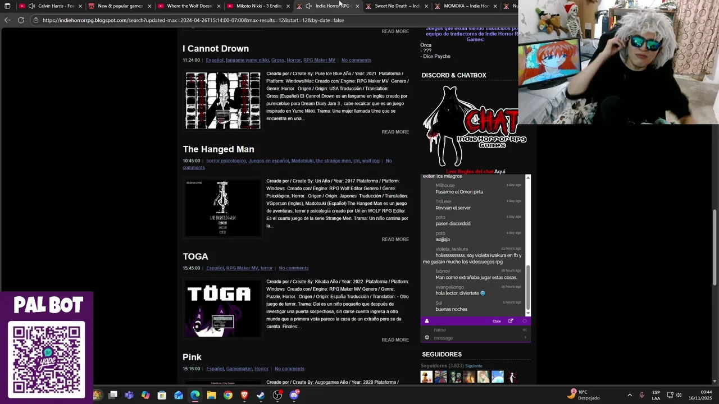Close the Sweet No Death tab
Image resolution: width=719 pixels, height=404 pixels.
426,6
